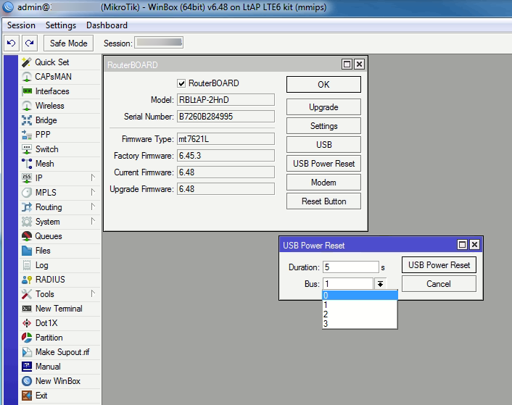Screen dimensions: 512x405
Task: Click USB Power Reset in RouterBOARD window
Action: 323,163
